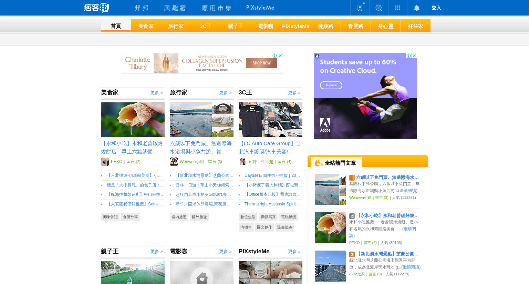Click Buy now on Adobe ad
Image resolution: width=529 pixels, height=284 pixels.
331,85
